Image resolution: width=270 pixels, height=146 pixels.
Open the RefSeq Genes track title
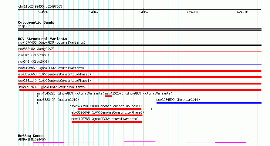31,136
